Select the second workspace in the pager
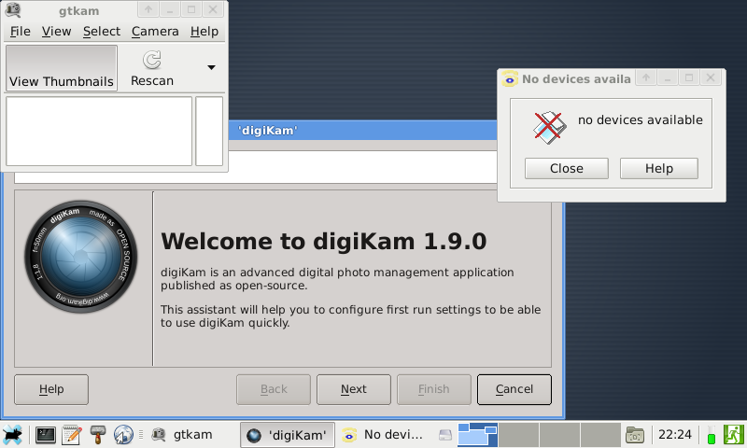The width and height of the screenshot is (747, 448). (518, 434)
